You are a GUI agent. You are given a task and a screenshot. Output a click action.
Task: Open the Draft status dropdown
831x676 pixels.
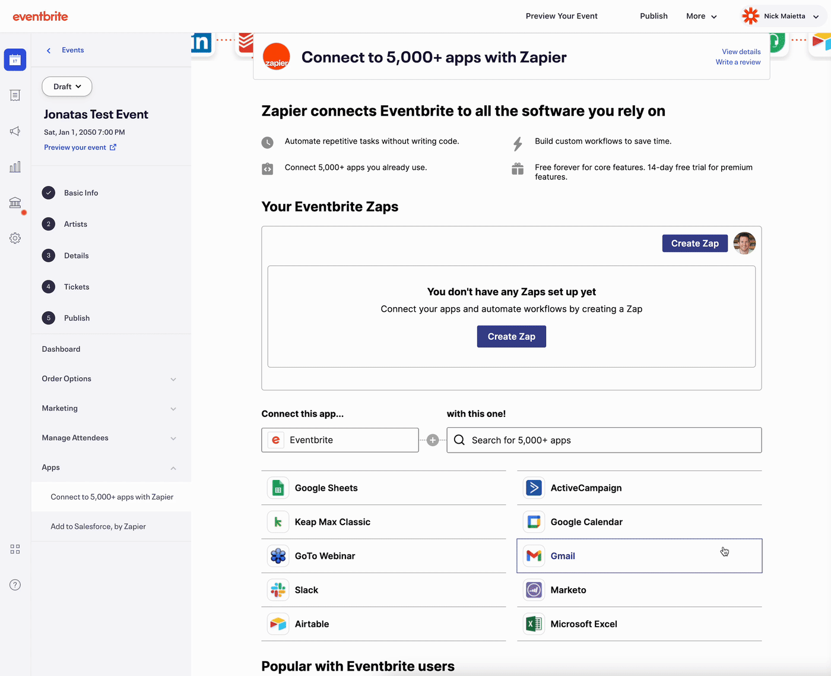click(67, 87)
